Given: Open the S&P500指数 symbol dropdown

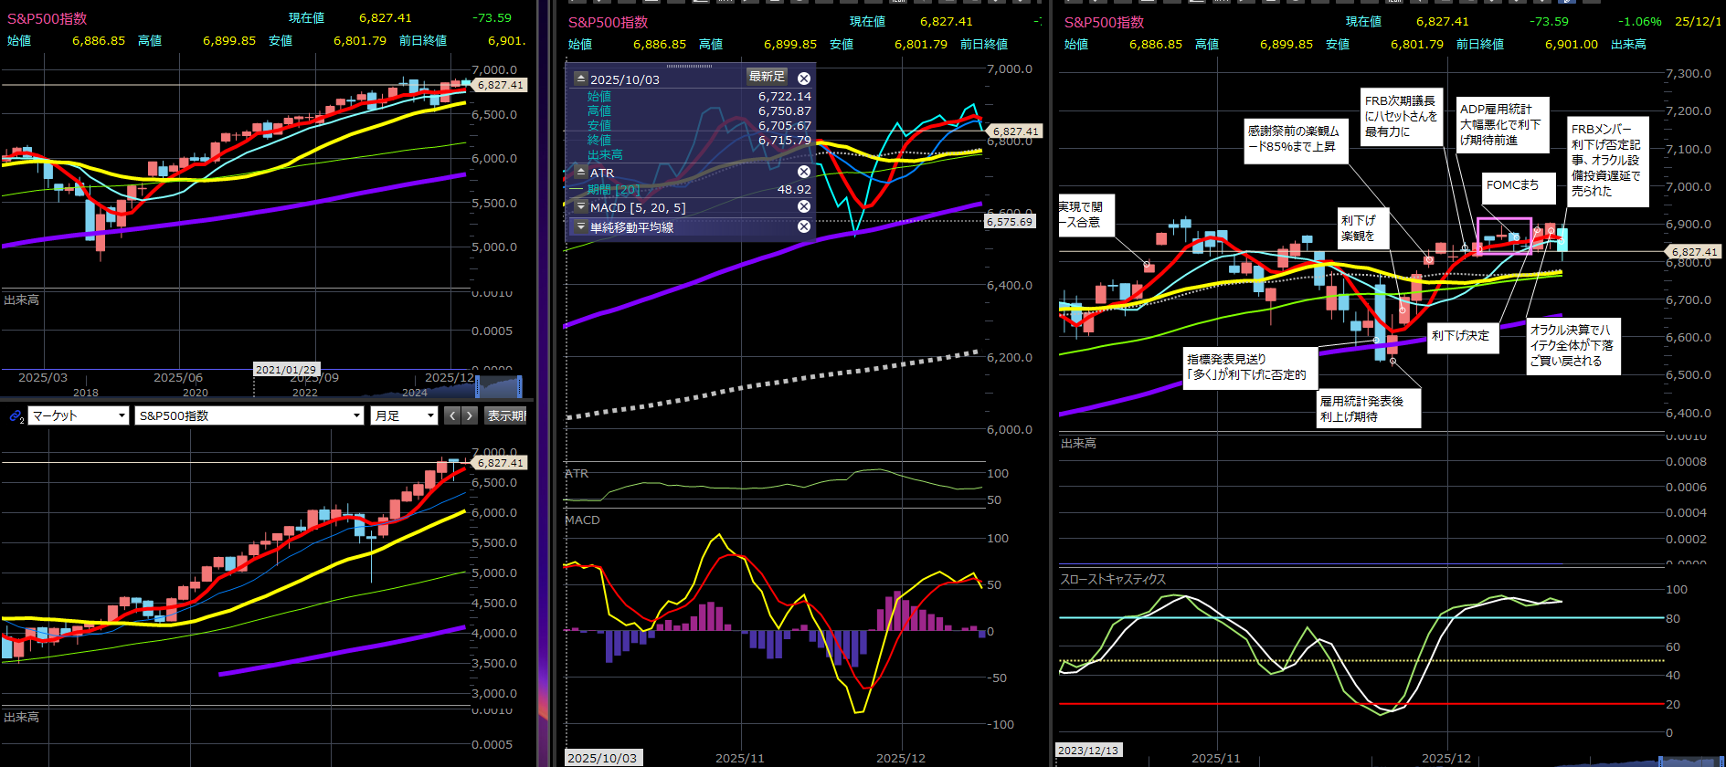Looking at the screenshot, I should coord(249,415).
